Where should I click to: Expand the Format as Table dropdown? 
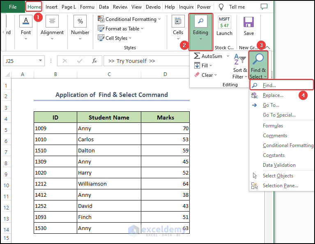(x=142, y=29)
